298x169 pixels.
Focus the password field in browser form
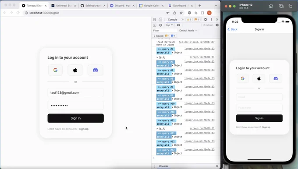point(76,106)
